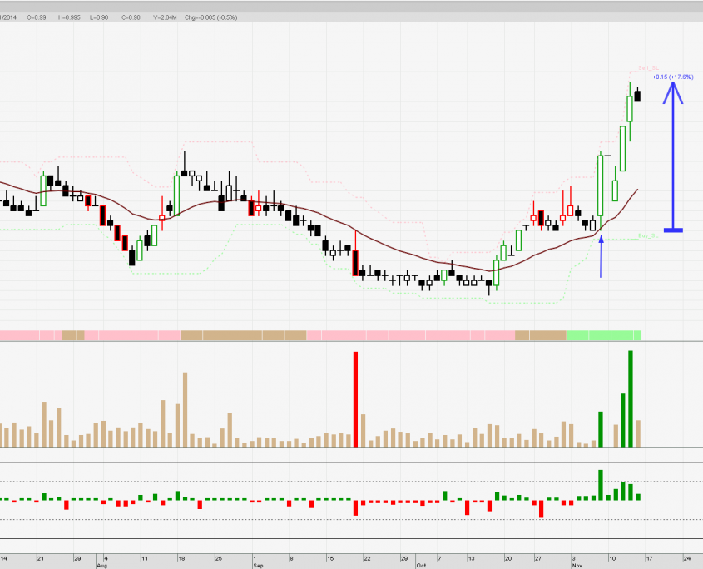Select the tall tan volume bar in mid-August
The height and width of the screenshot is (569, 703).
point(185,409)
